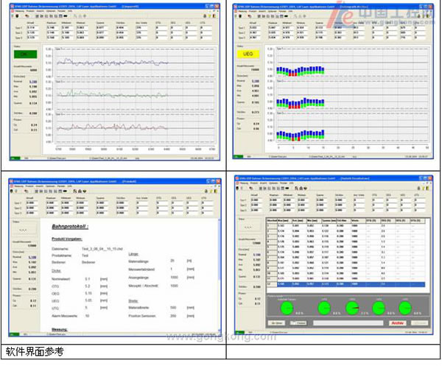This screenshot has width=442, height=366.
Task: Click the Spur 1 Maximum field in the line-chart window
Action: [x=52, y=27]
